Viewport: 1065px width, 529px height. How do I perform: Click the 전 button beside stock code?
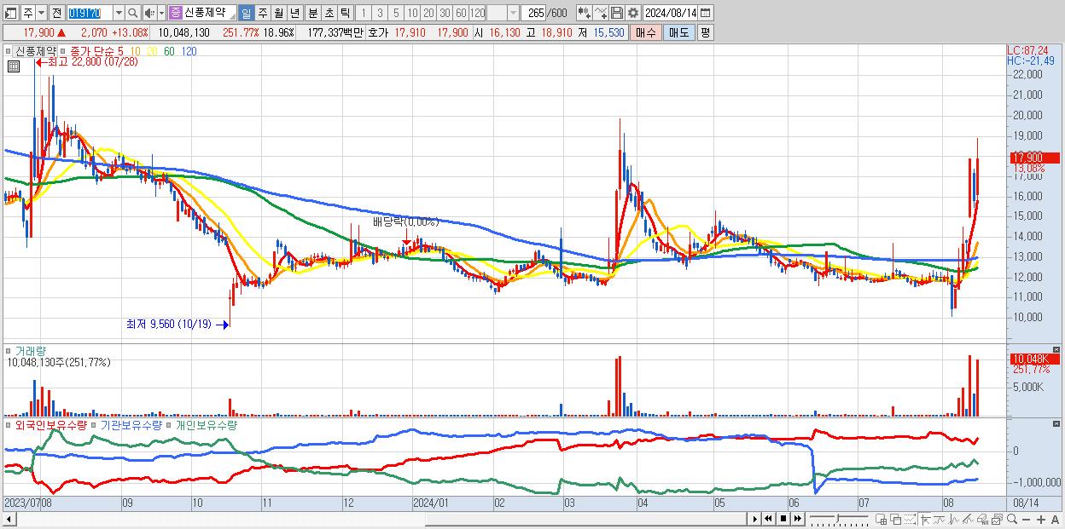(56, 13)
